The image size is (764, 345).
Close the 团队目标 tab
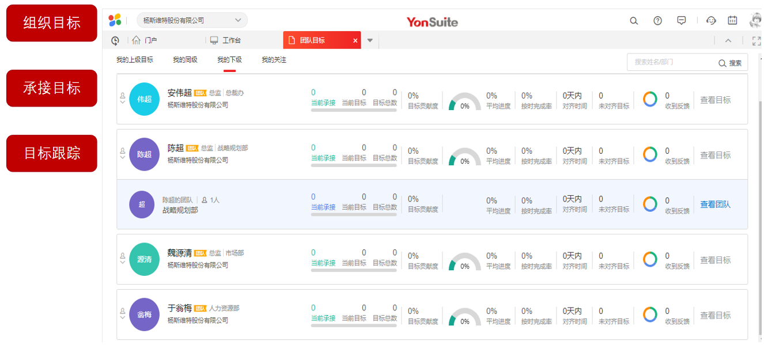pyautogui.click(x=355, y=40)
